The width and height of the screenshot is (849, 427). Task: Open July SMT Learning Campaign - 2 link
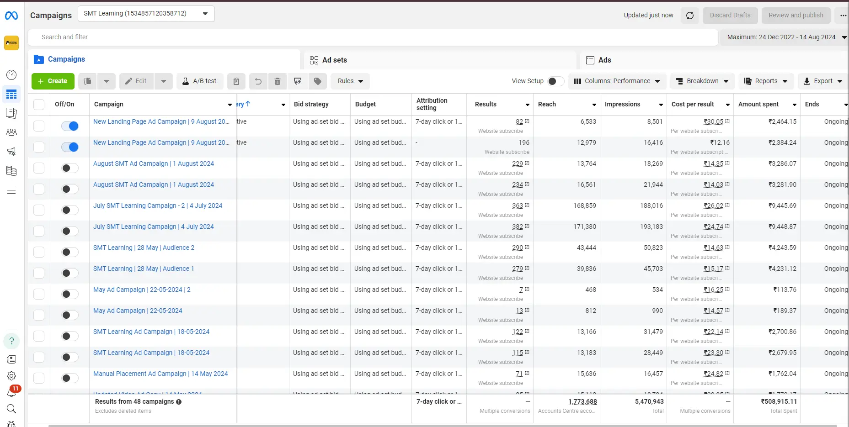tap(158, 206)
